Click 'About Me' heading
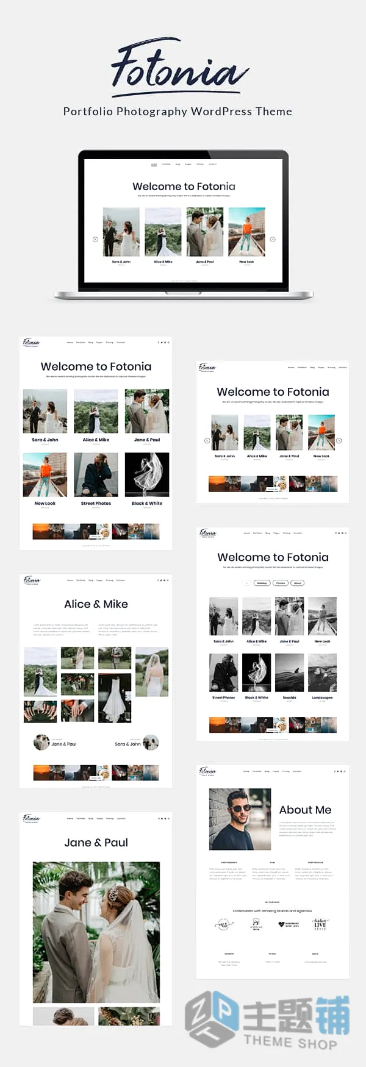The height and width of the screenshot is (1067, 366). (x=305, y=810)
